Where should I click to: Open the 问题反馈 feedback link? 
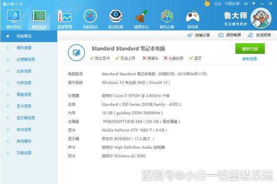point(232,3)
